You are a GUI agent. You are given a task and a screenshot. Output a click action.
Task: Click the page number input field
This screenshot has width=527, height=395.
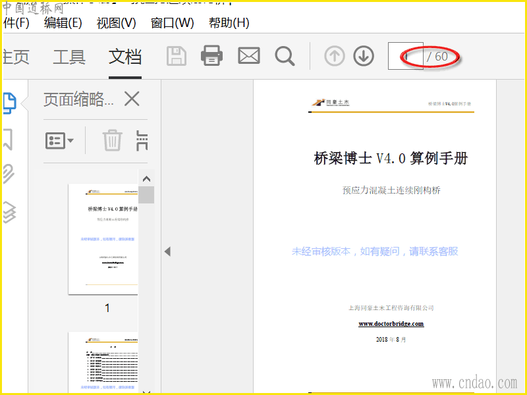405,56
